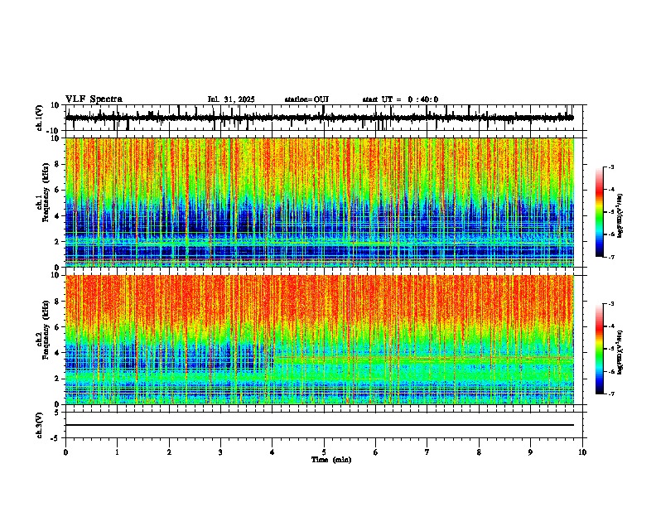This screenshot has width=656, height=507.
Task: Click time axis tick label "6"
Action: tap(376, 452)
